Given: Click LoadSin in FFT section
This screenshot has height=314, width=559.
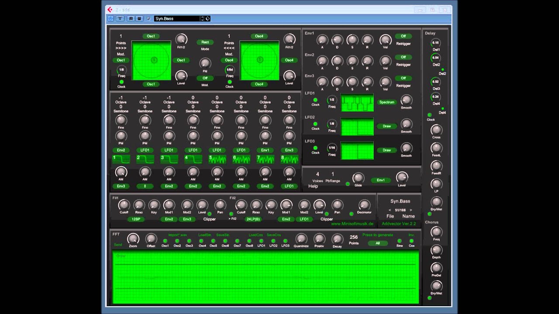Looking at the screenshot, I should pos(204,235).
